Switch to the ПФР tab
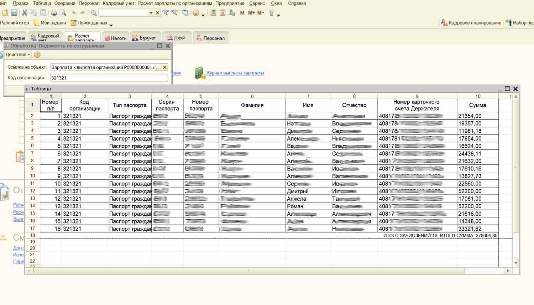 point(177,38)
